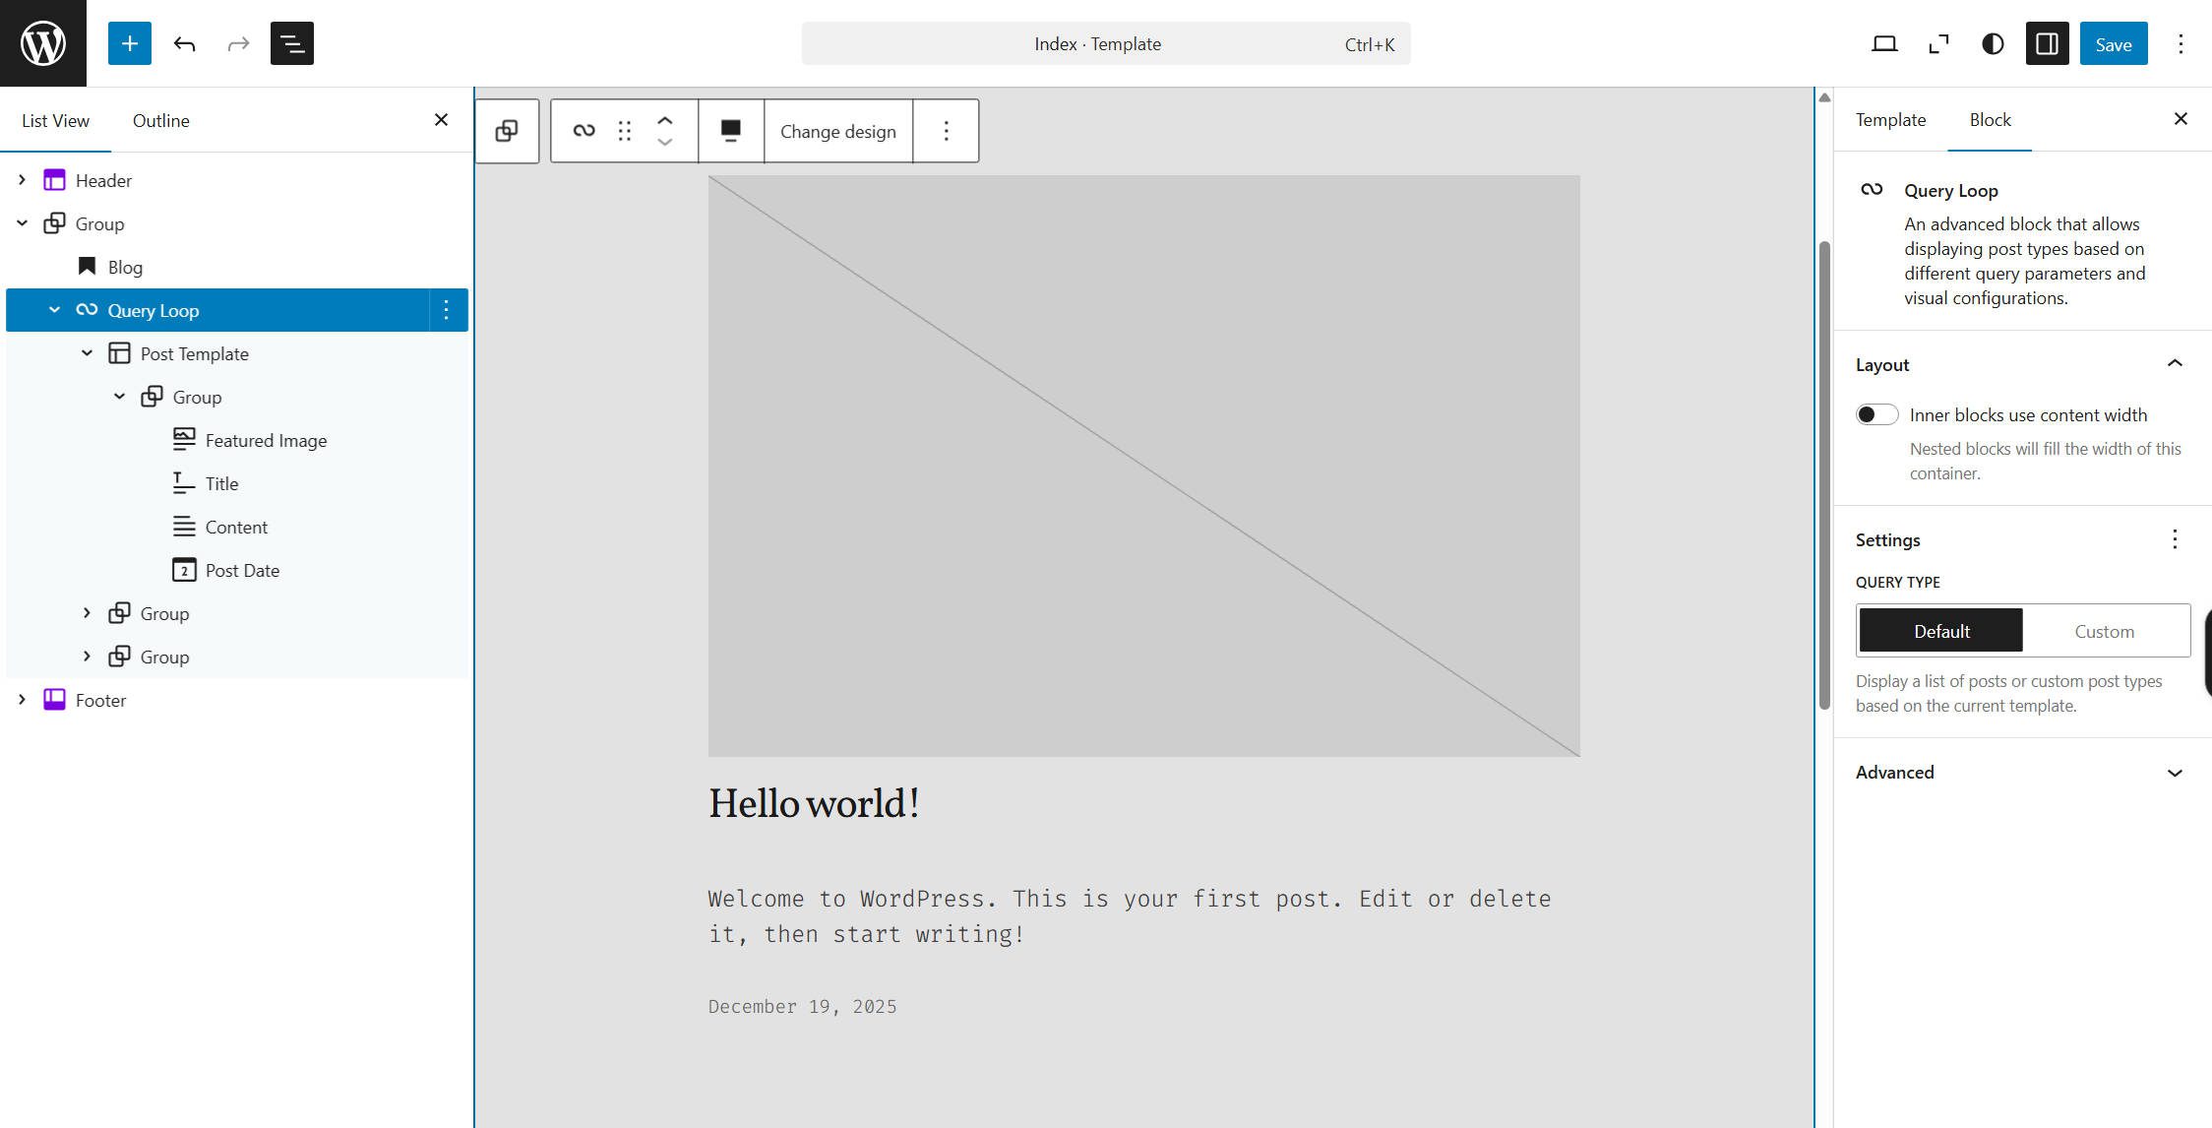Open the Index Template command palette
The height and width of the screenshot is (1128, 2212).
coord(1106,43)
